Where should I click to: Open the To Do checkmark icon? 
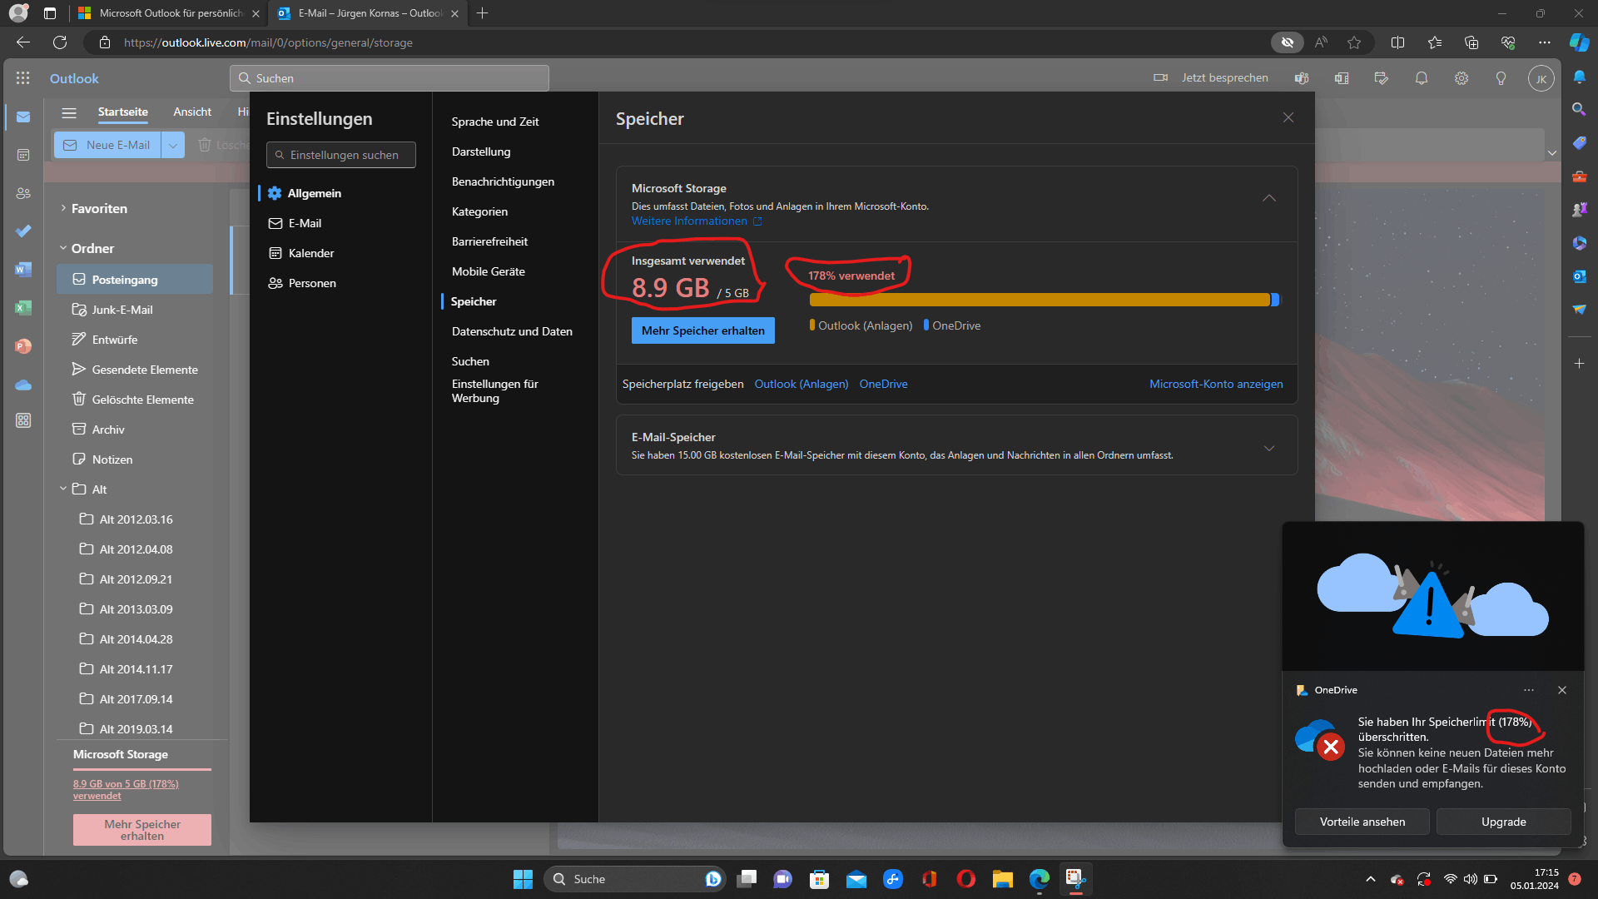23,231
